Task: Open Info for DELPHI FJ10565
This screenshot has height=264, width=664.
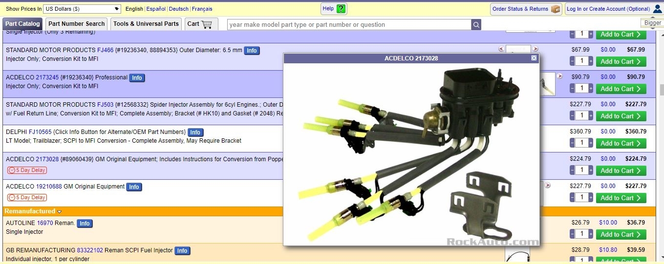Action: [x=195, y=132]
